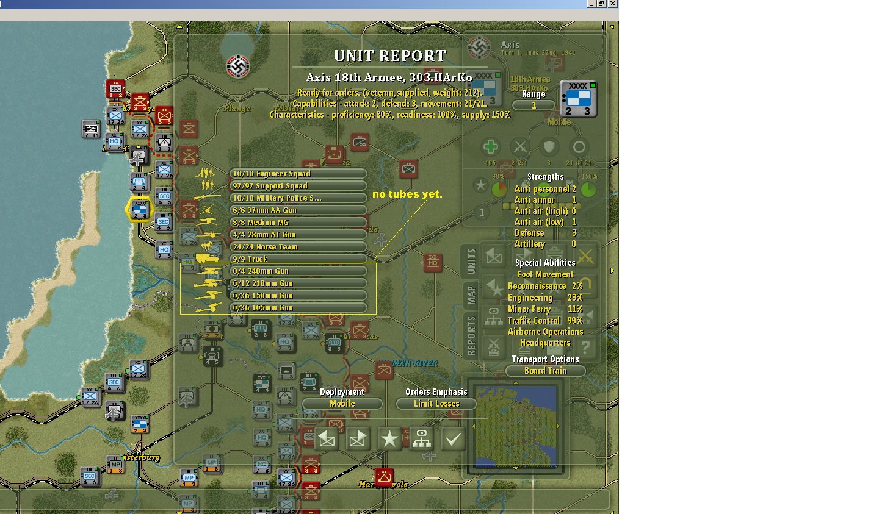Viewport: 879px width, 514px height.
Task: Change Orders Emphasis from Limit Losses
Action: (436, 404)
